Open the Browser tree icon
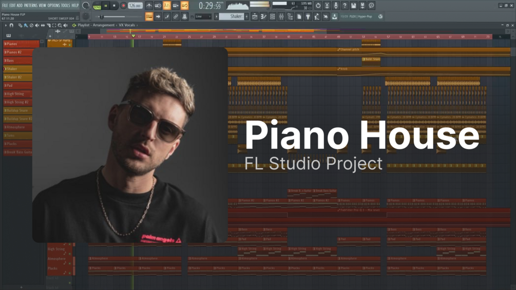The width and height of the screenshot is (516, 290). click(x=290, y=16)
